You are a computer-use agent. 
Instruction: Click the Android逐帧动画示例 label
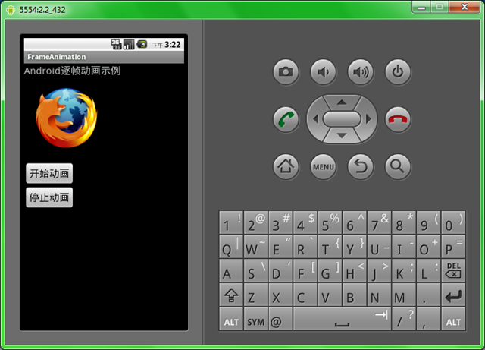point(72,71)
